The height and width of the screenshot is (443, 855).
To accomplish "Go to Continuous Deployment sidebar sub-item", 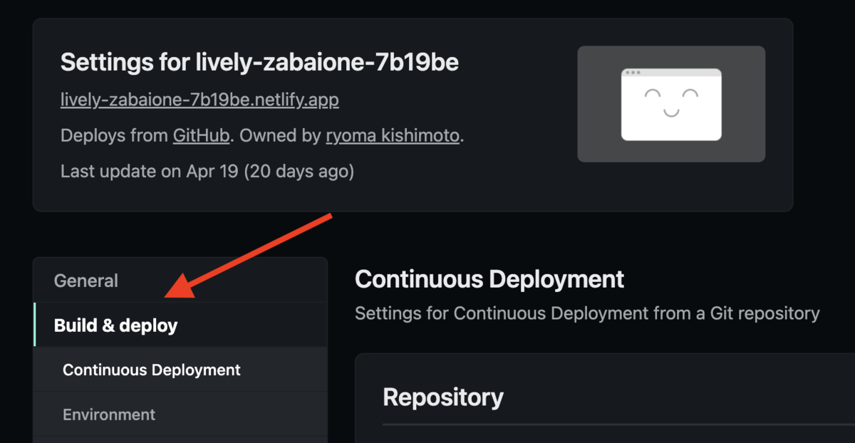I will pyautogui.click(x=152, y=370).
